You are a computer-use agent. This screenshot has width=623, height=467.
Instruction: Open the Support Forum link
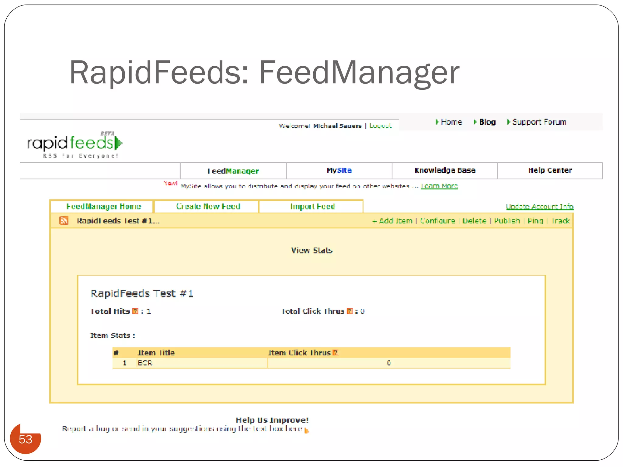539,122
